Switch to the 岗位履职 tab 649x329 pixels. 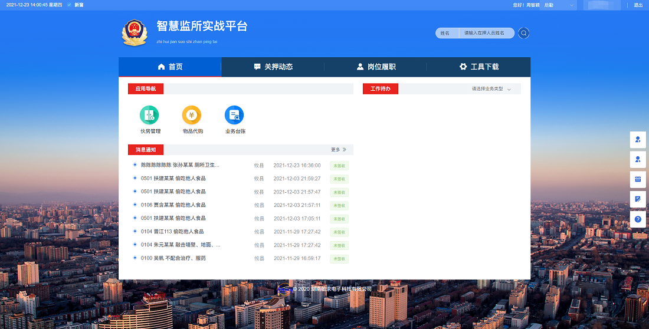pyautogui.click(x=376, y=67)
